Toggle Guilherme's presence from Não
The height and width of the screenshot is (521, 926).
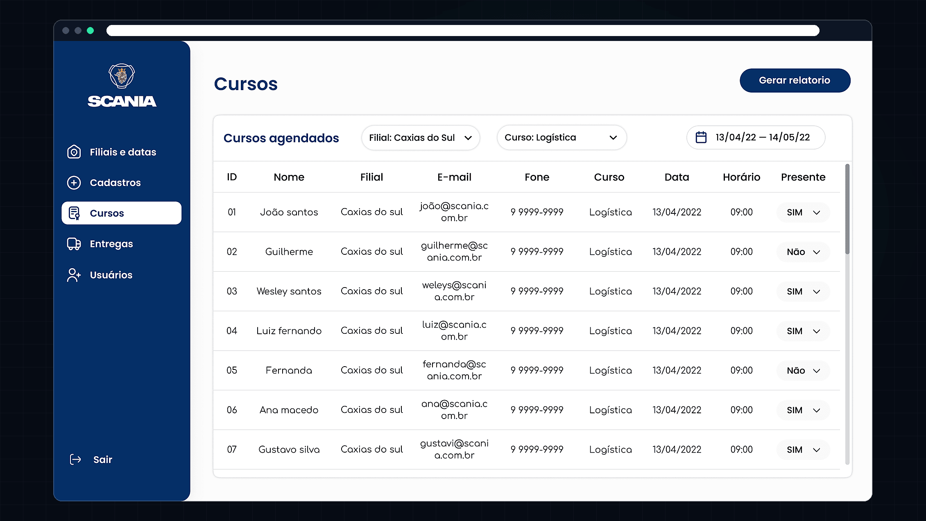click(803, 252)
